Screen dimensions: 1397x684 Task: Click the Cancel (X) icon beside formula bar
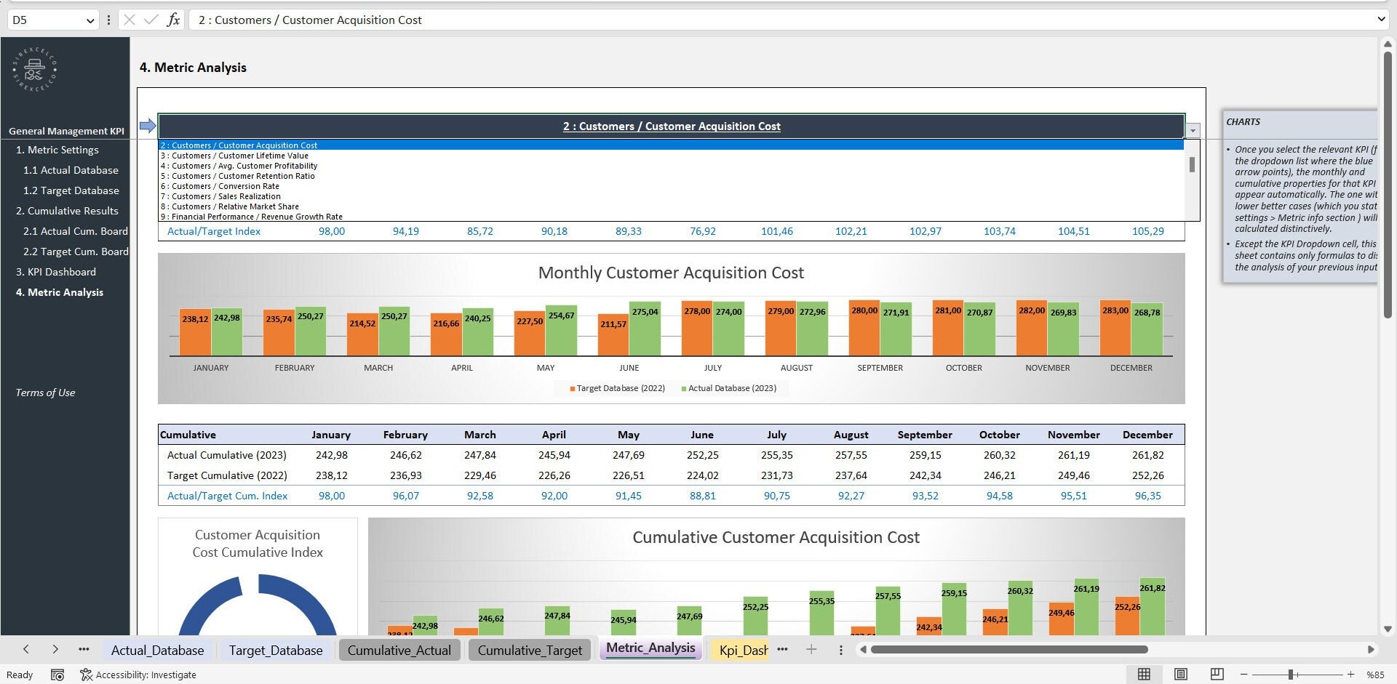tap(128, 20)
